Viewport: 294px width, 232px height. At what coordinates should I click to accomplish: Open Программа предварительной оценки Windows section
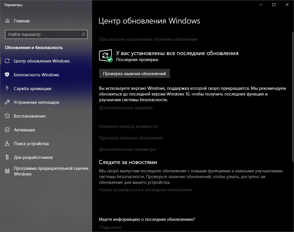(46, 171)
